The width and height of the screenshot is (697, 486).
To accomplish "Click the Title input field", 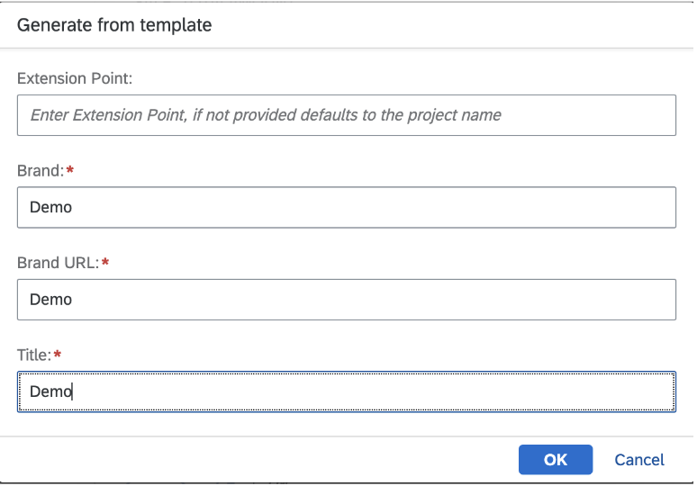I will click(347, 391).
